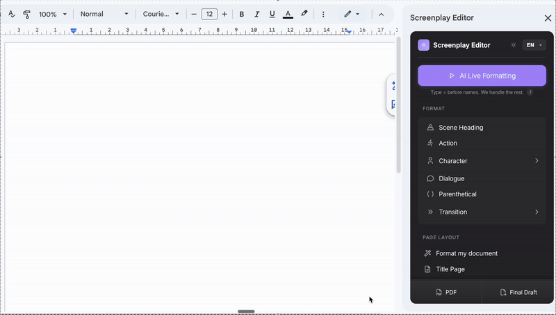Select the paint format tool

pos(26,14)
